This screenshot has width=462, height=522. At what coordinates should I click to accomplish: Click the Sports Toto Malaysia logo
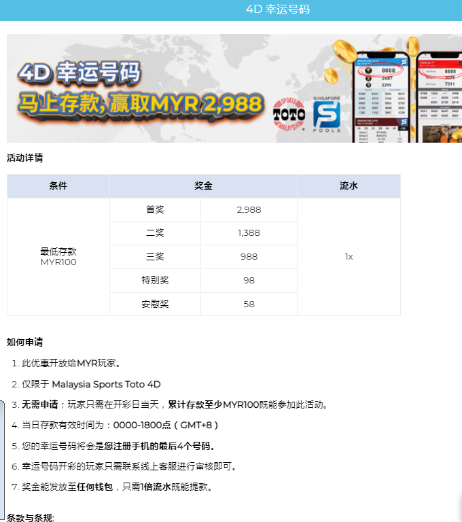click(x=289, y=114)
